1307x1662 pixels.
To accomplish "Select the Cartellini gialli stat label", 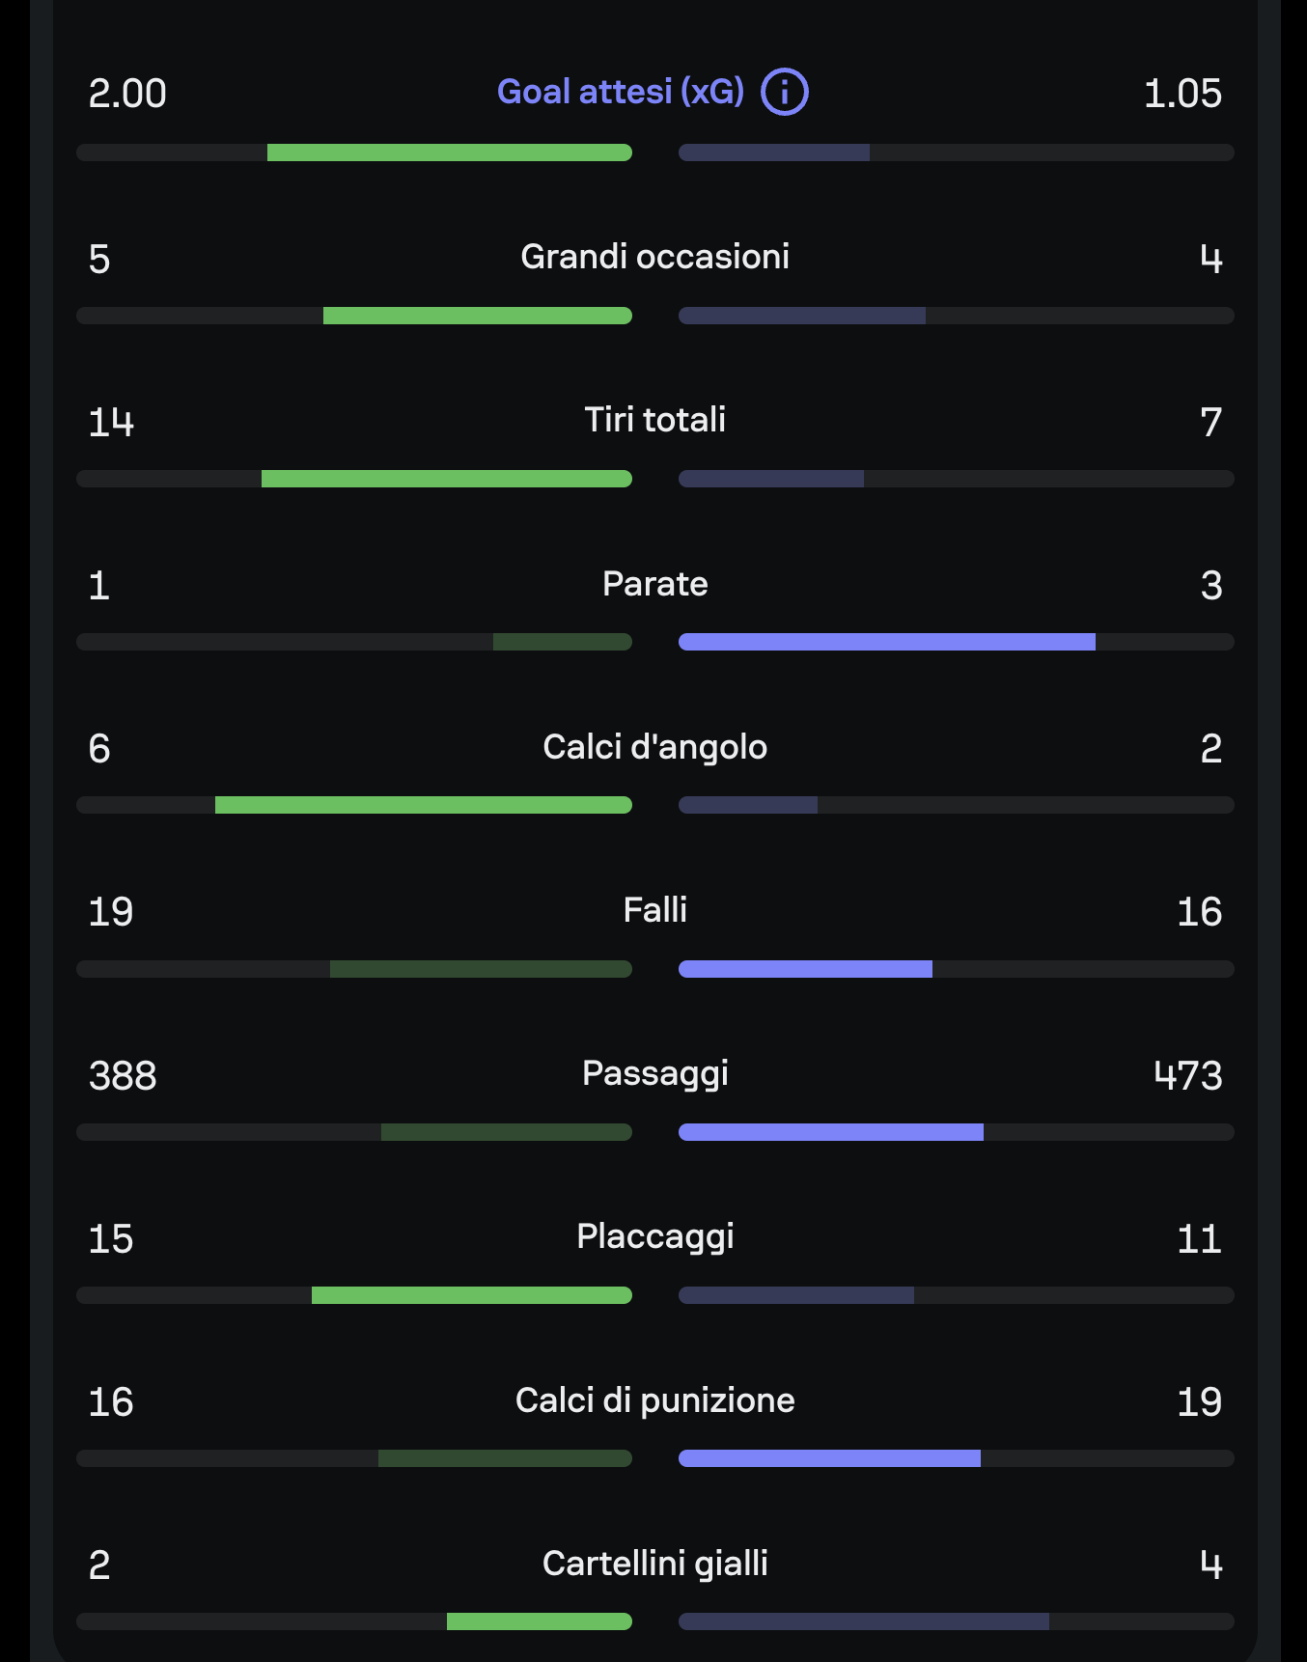I will tap(654, 1564).
